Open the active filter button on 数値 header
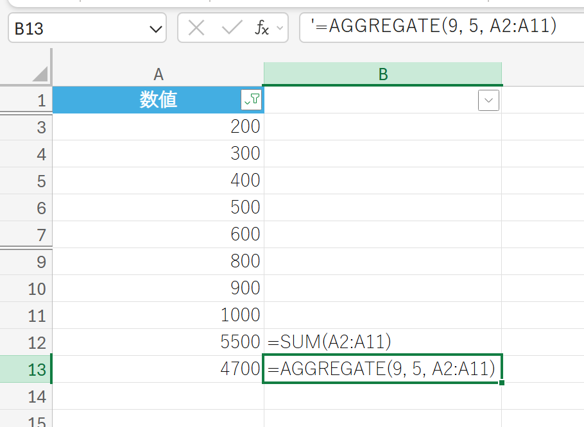Image resolution: width=584 pixels, height=427 pixels. (x=251, y=100)
